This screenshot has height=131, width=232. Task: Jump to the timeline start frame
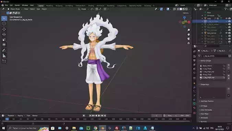tap(90, 116)
